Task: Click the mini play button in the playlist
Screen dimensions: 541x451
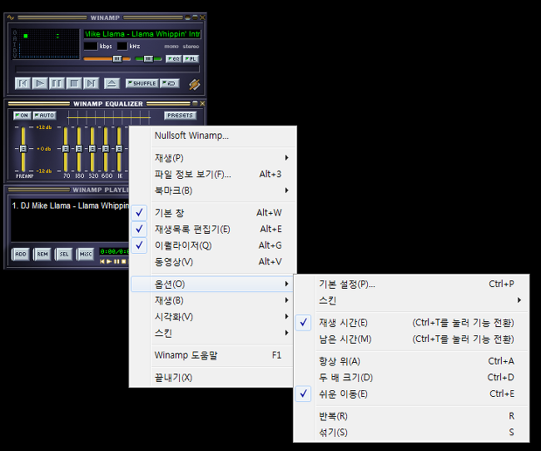Action: 109,261
